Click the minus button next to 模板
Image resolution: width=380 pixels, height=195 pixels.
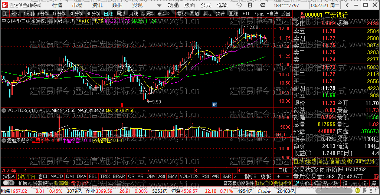pos(288,176)
